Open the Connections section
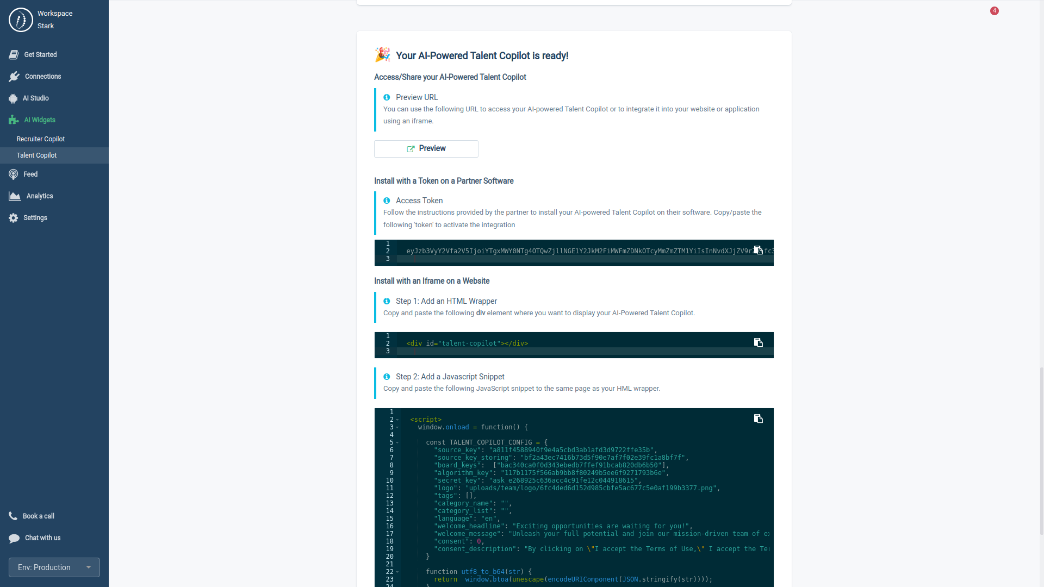Image resolution: width=1044 pixels, height=587 pixels. (43, 76)
